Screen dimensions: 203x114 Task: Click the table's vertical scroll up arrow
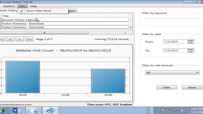point(130,20)
